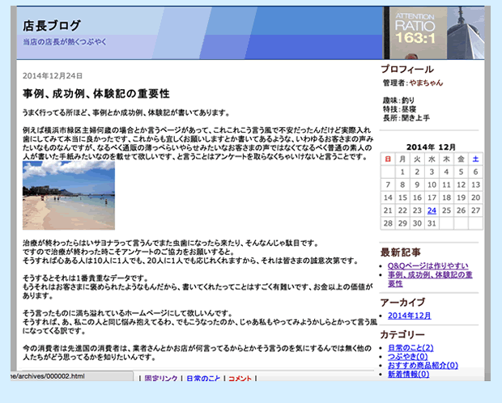Click calendar date 1

click(402, 172)
